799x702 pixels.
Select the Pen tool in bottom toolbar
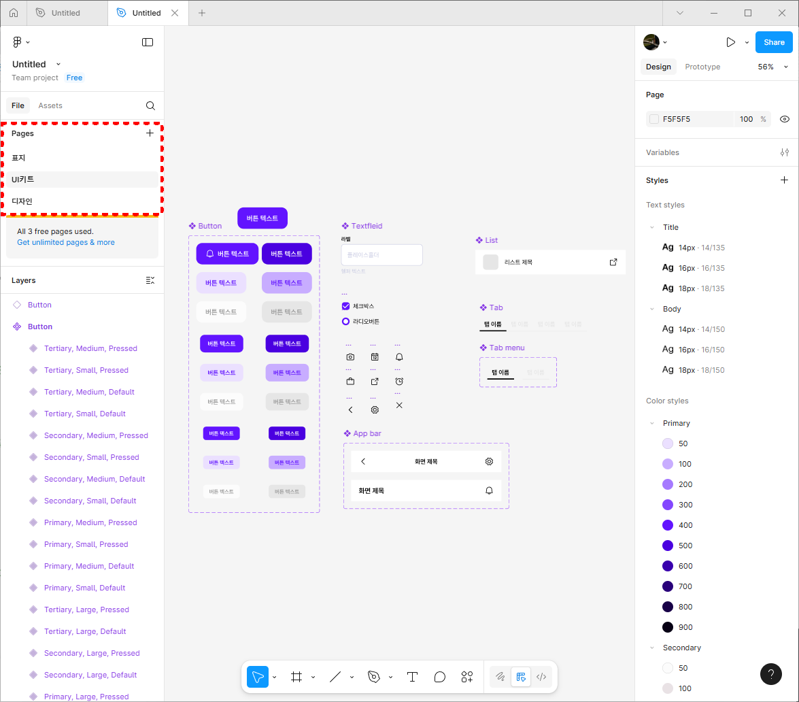tap(374, 677)
